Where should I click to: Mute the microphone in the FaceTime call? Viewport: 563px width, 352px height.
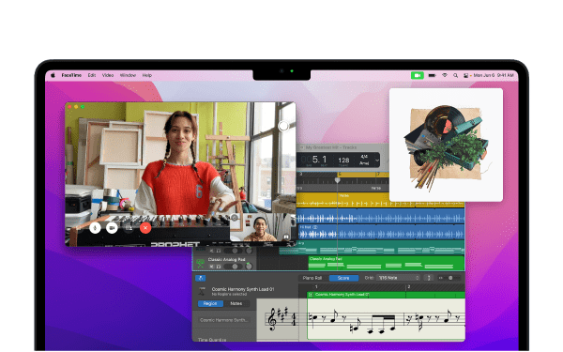coord(95,228)
